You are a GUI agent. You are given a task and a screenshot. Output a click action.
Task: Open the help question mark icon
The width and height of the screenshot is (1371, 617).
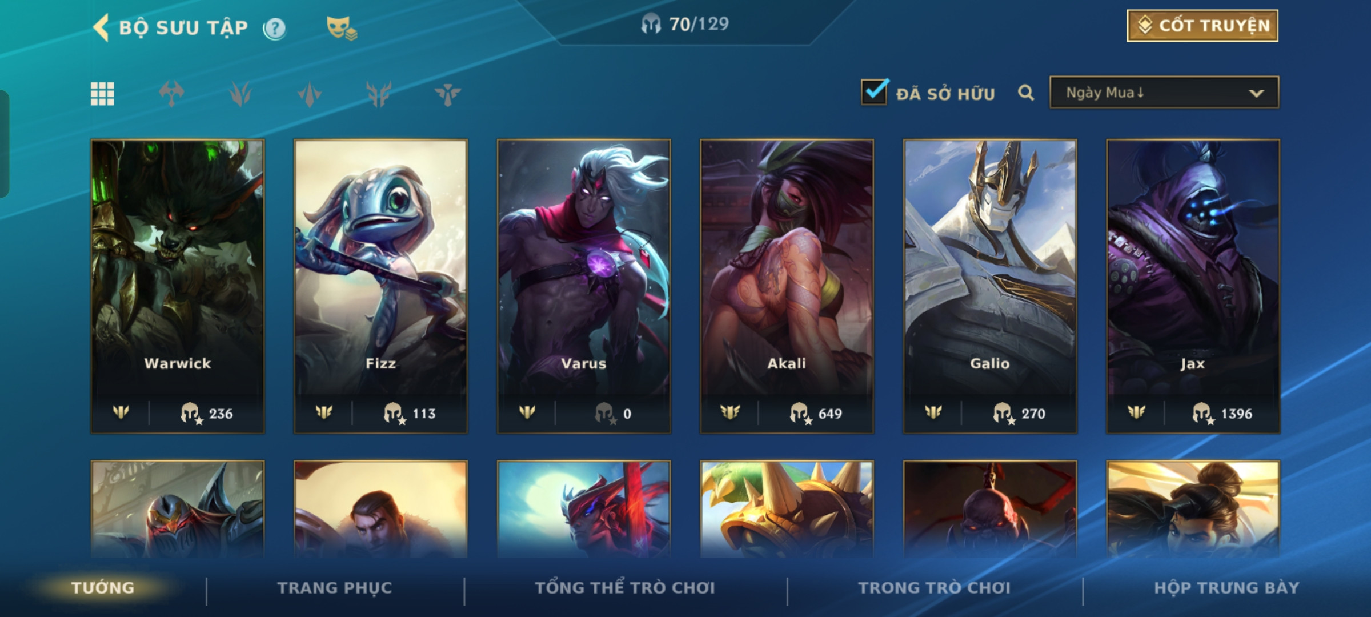tap(275, 28)
